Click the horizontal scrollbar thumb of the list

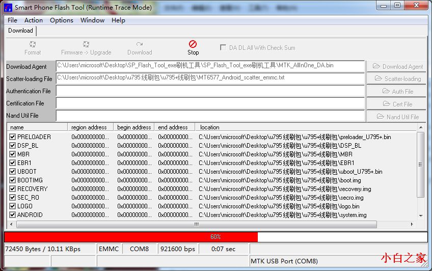(197, 225)
